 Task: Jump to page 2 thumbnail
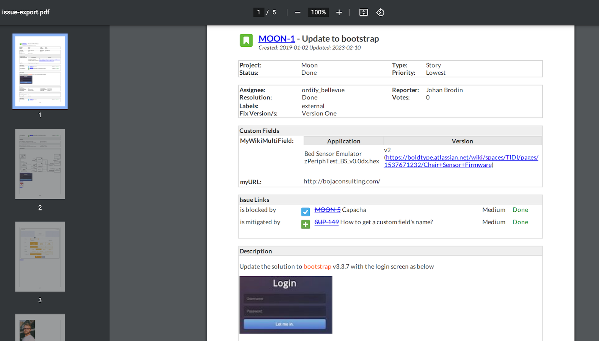coord(40,164)
